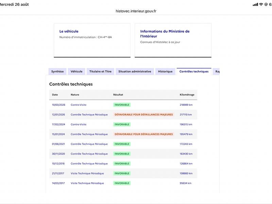This screenshot has height=204, width=272.
Task: Click Visite Technique Périodique for 14/03/2017
Action: 87,183
